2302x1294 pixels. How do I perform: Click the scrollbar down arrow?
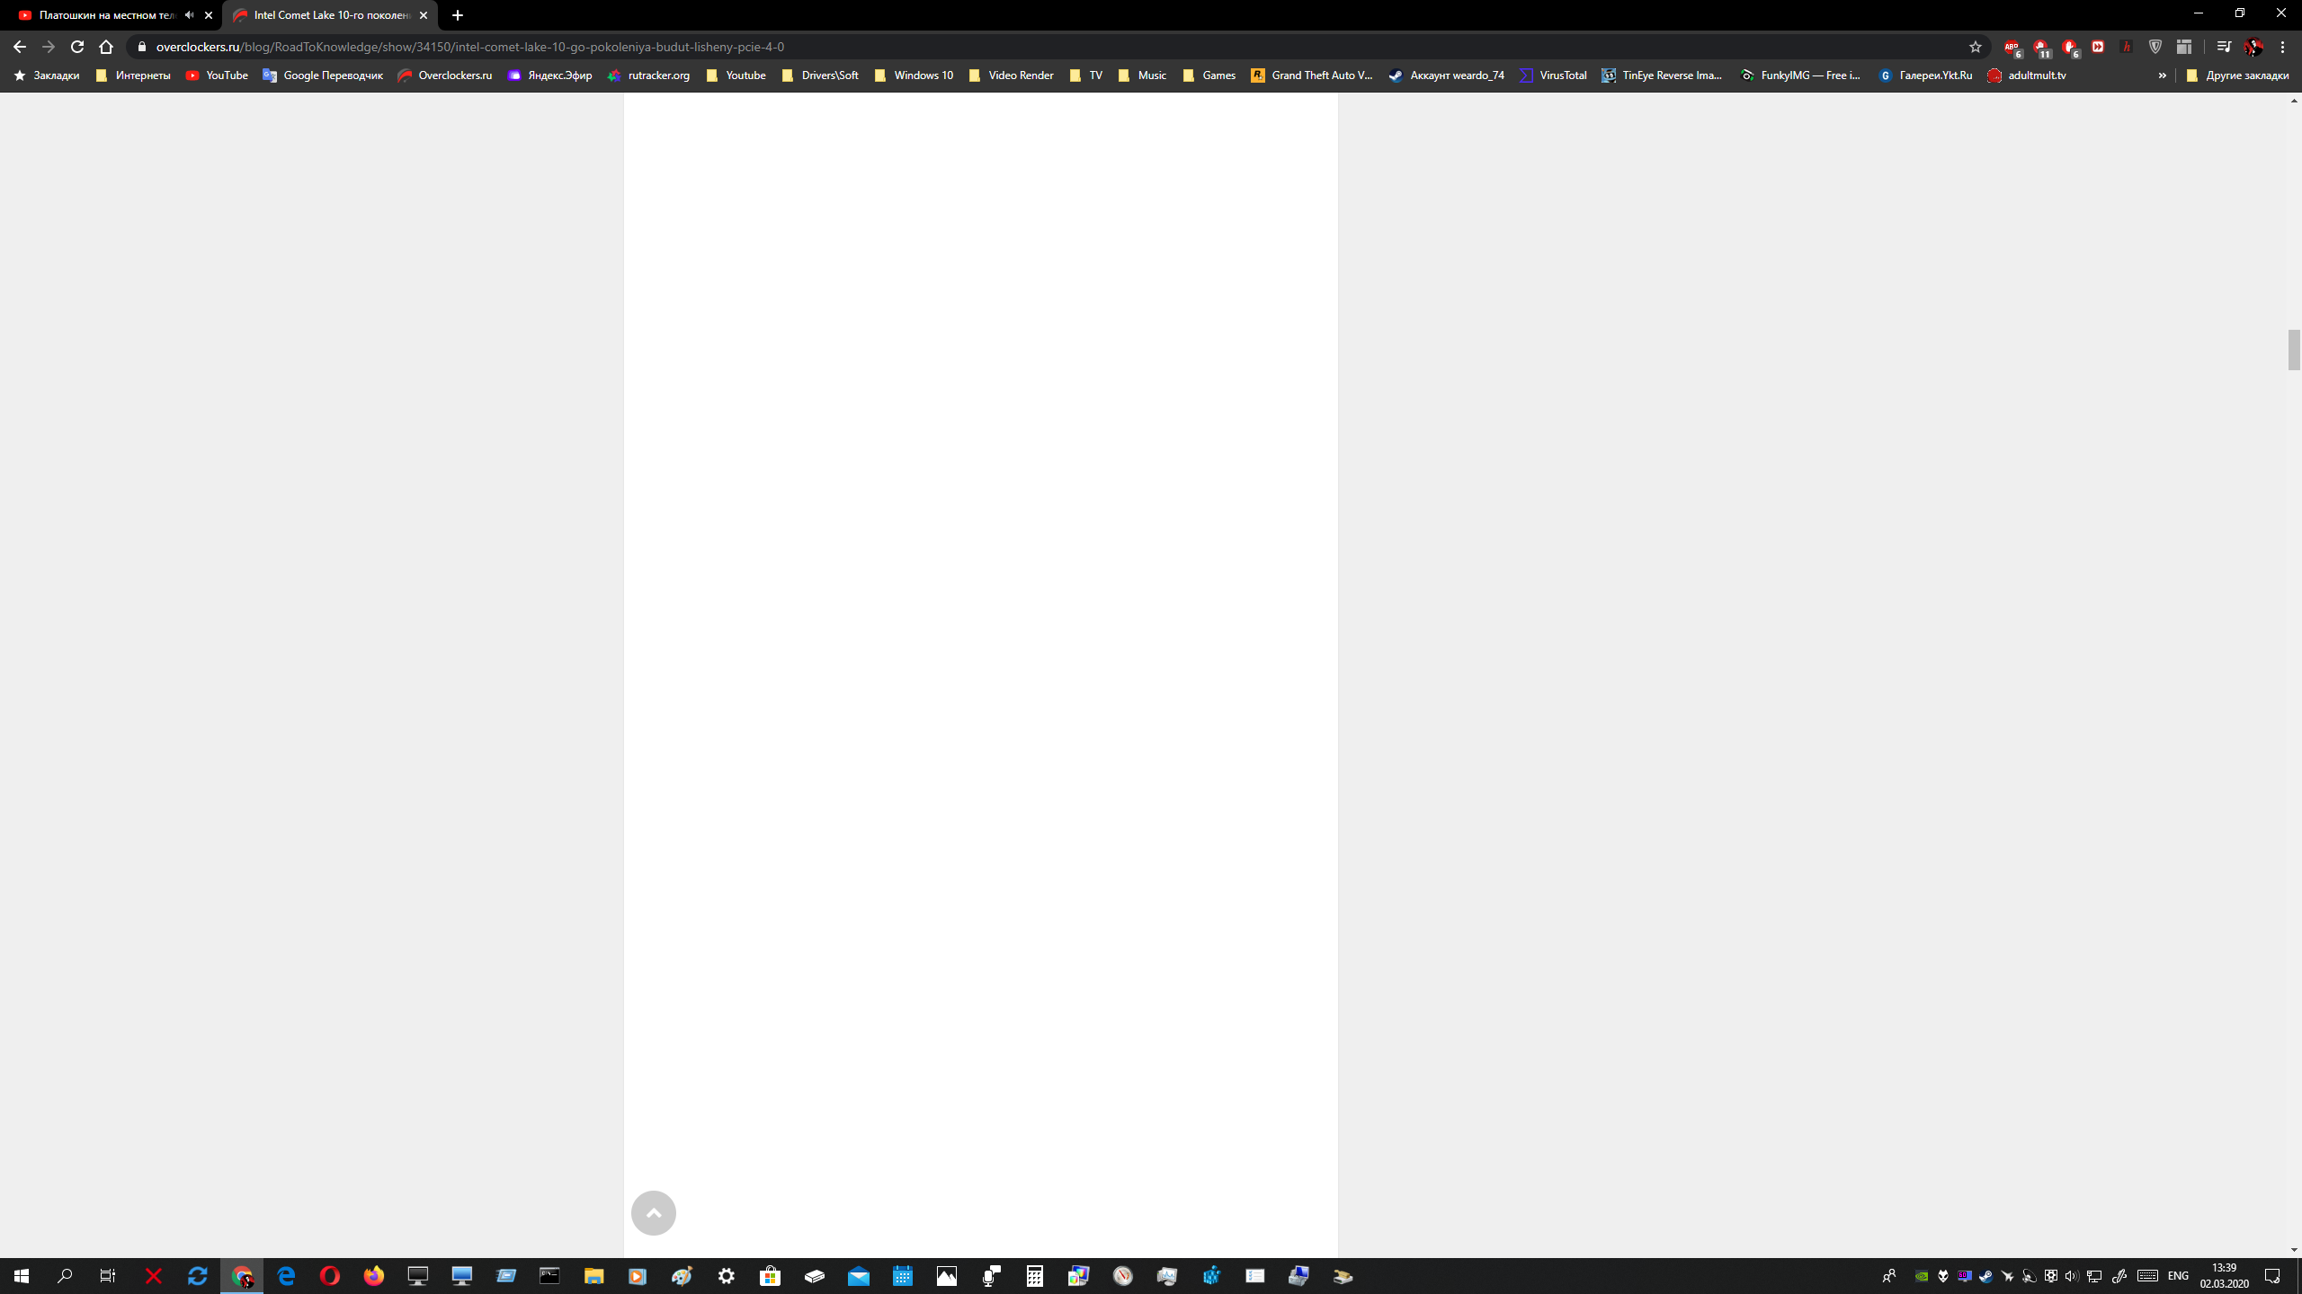2294,1250
